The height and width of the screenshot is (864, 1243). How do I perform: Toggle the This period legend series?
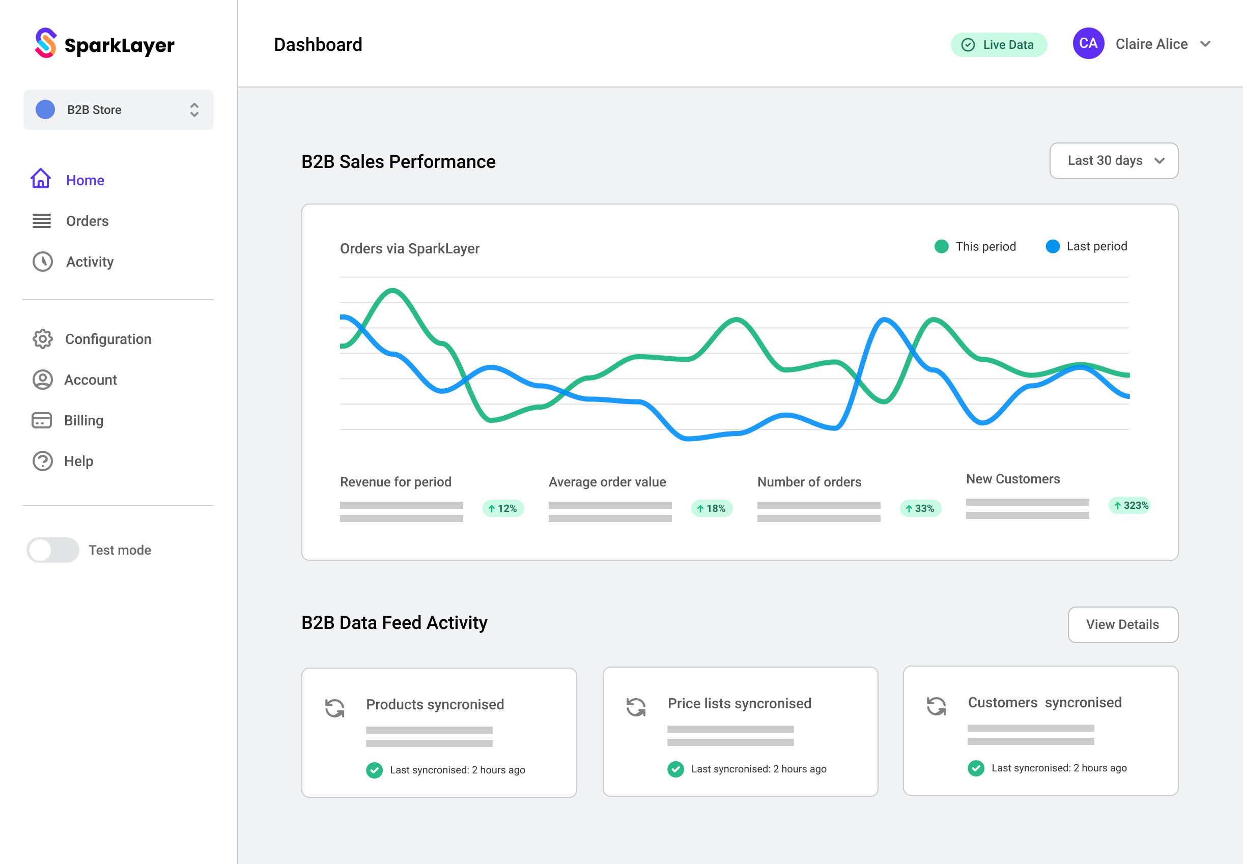[x=975, y=246]
